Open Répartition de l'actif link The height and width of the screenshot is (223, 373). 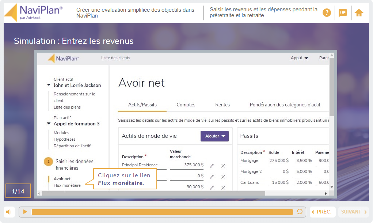[x=72, y=146]
